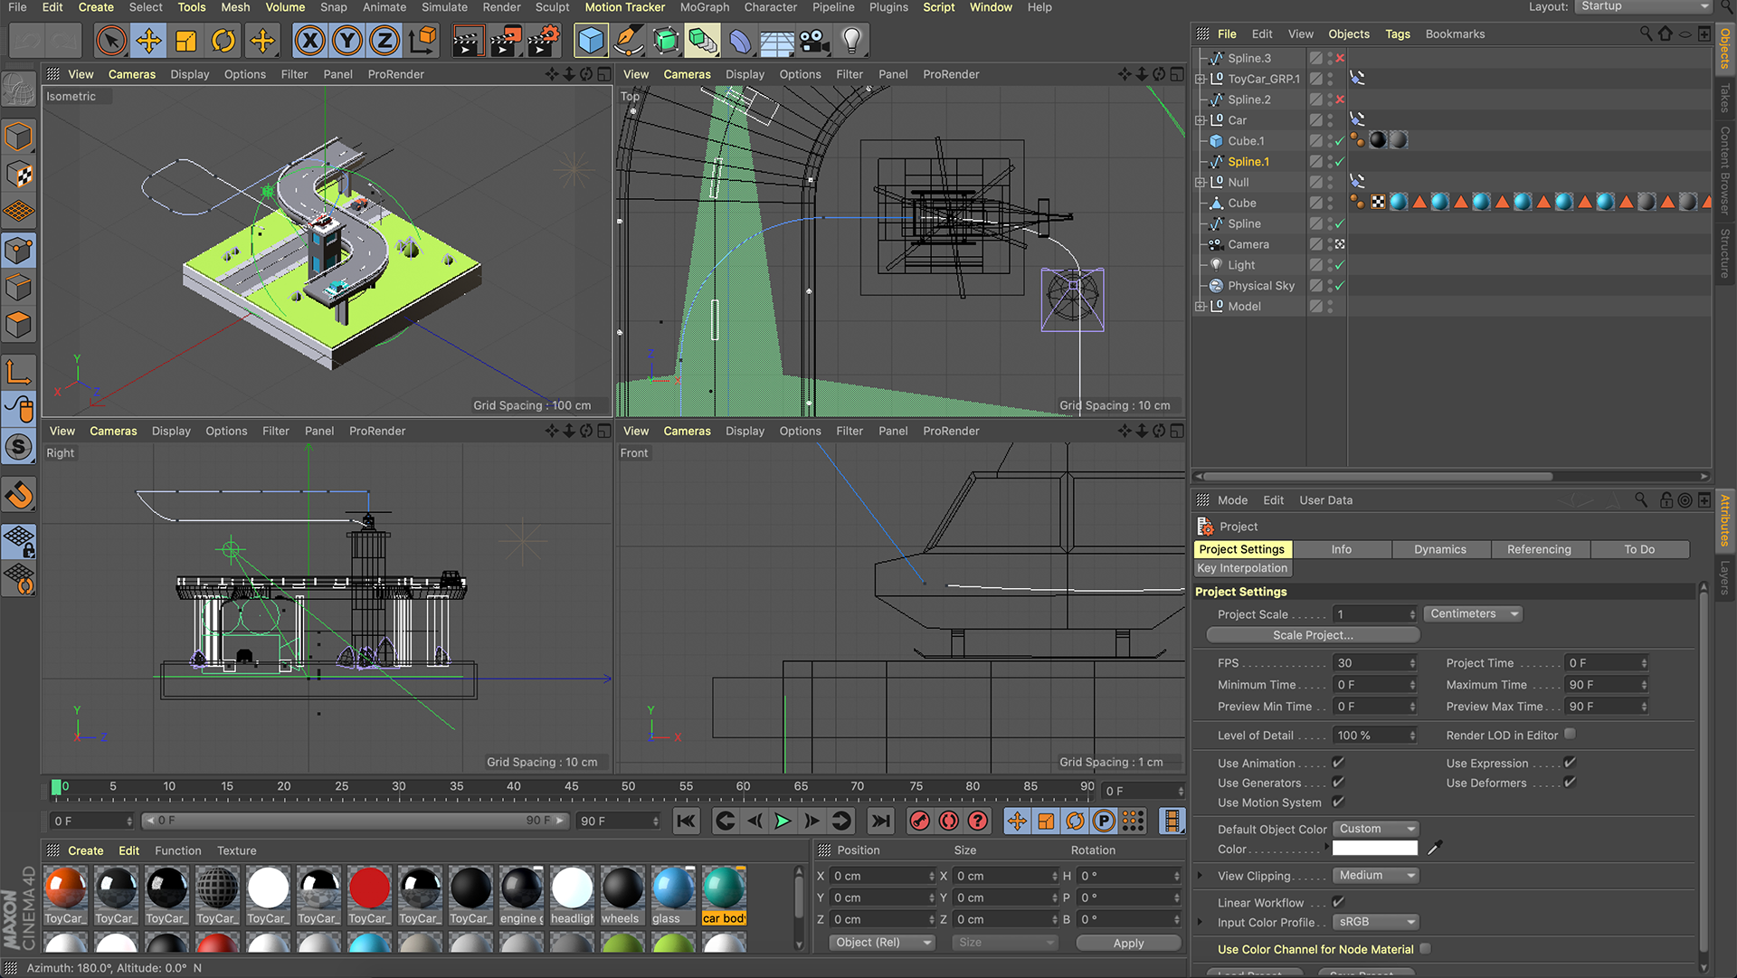Image resolution: width=1737 pixels, height=978 pixels.
Task: Click the Scale tool icon
Action: 185,41
